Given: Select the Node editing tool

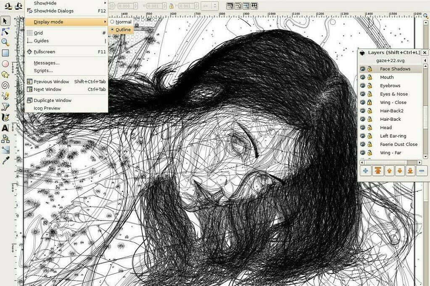Looking at the screenshot, I should (5, 31).
